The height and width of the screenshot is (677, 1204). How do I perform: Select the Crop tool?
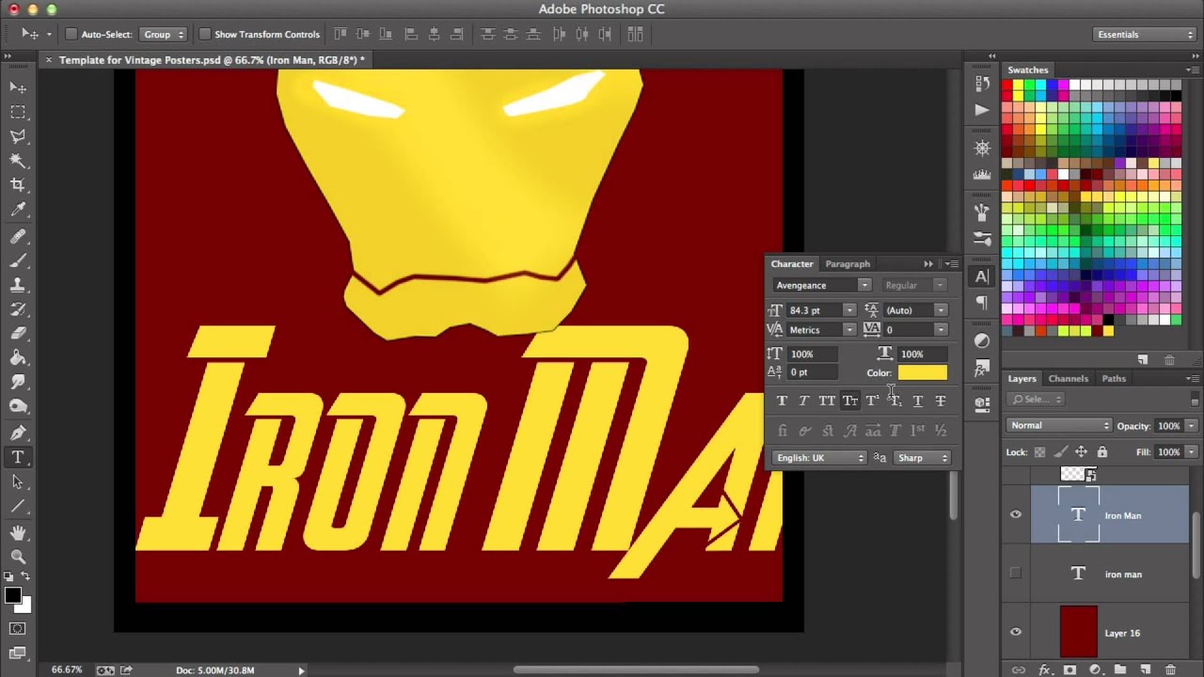18,185
